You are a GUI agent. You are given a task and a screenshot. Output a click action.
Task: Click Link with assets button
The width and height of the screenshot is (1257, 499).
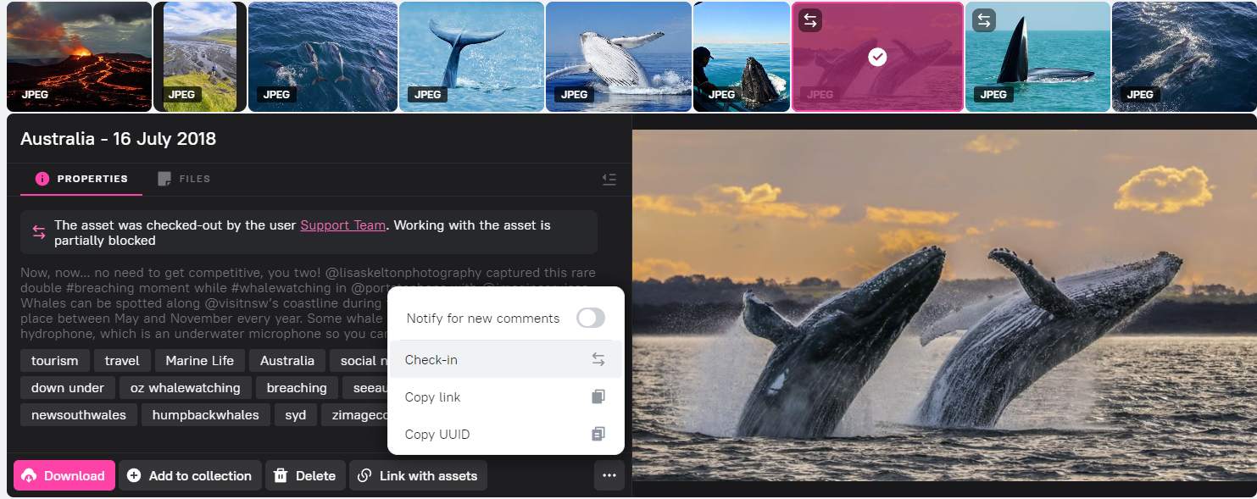pos(418,476)
